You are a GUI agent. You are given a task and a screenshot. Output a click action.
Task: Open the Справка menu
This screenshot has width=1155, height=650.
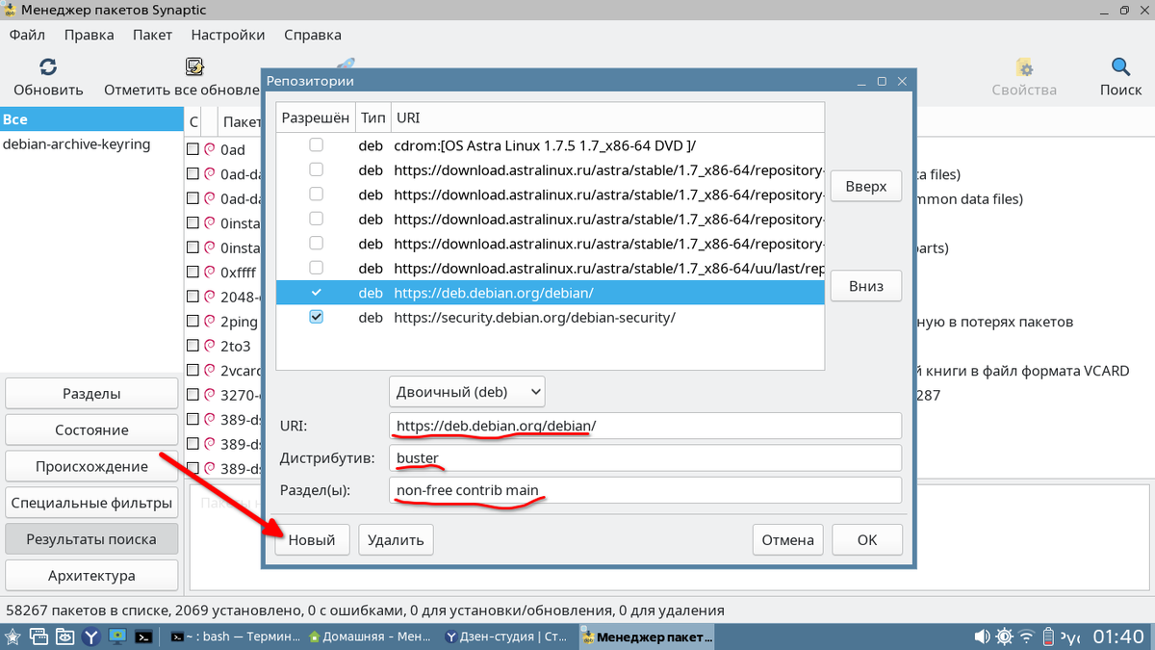point(313,35)
